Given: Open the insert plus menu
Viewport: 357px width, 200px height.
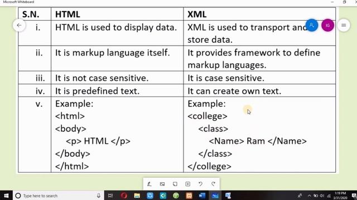Looking at the screenshot, I should pyautogui.click(x=187, y=184).
